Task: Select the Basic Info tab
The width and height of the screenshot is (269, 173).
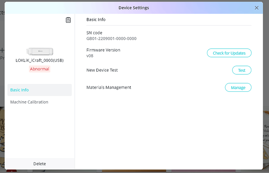Action: click(39, 90)
